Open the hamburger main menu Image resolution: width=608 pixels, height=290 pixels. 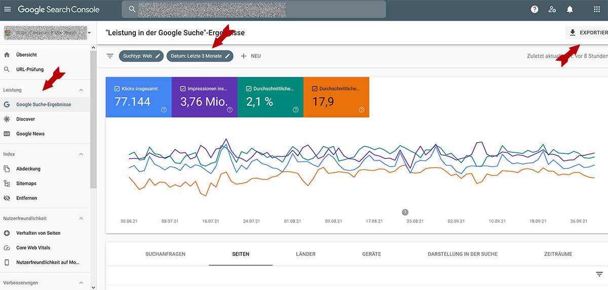[8, 9]
